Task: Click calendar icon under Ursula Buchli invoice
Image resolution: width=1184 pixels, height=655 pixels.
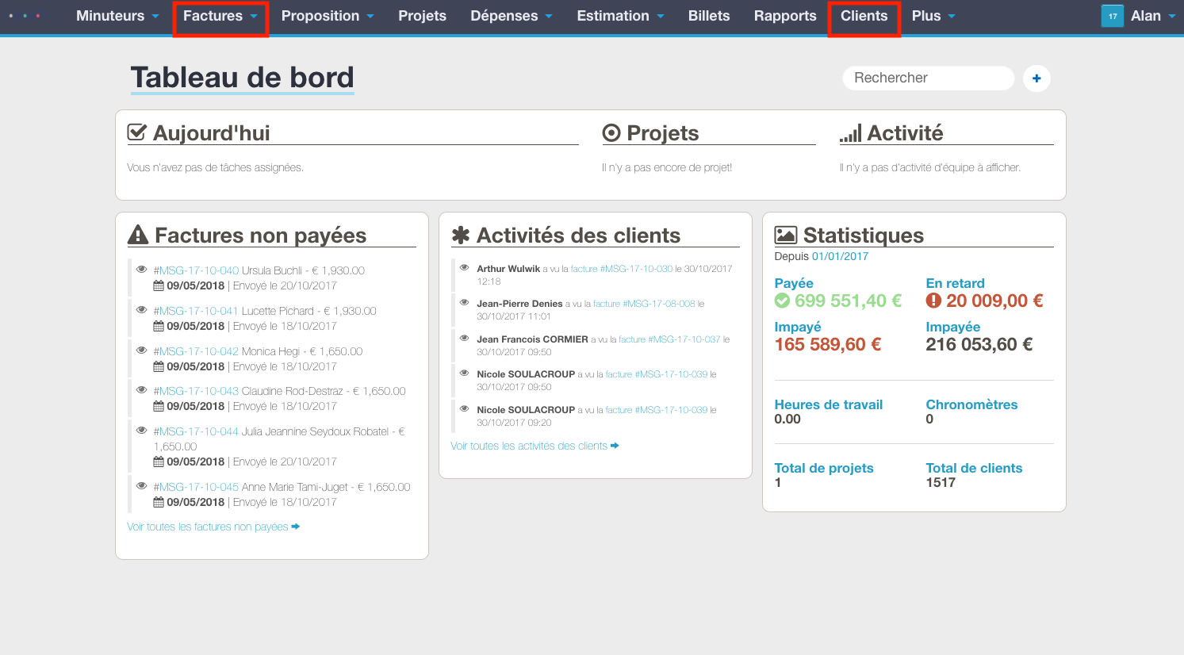Action: 159,285
